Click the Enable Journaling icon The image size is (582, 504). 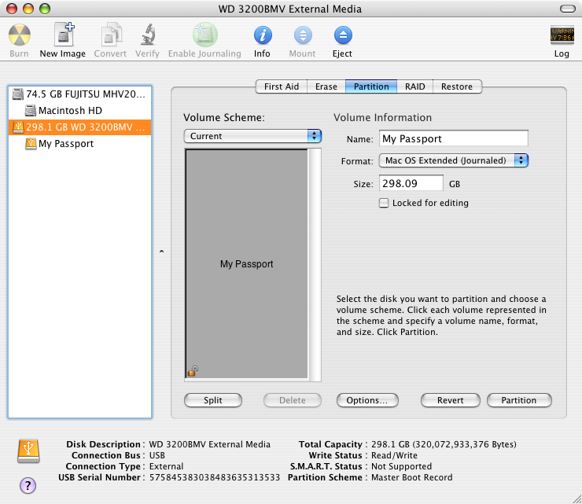click(x=205, y=35)
